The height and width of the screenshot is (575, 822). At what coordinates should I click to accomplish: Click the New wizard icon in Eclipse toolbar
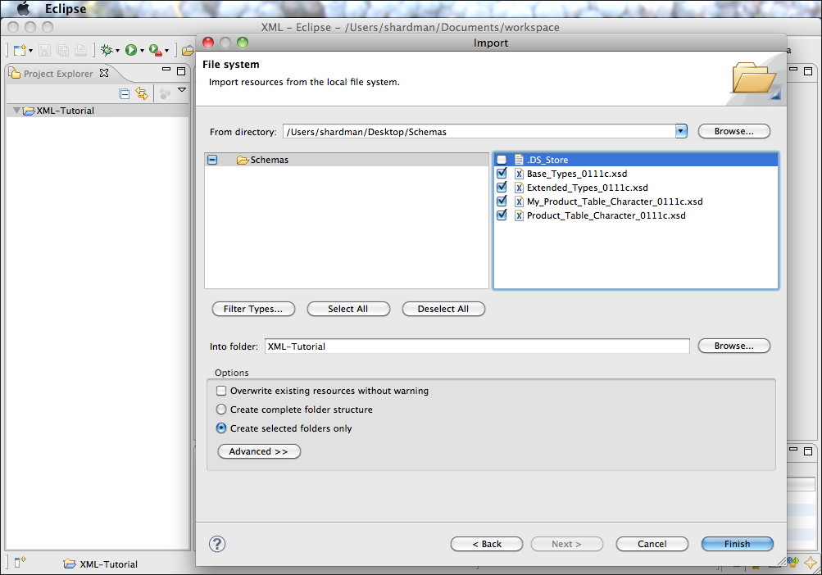coord(20,50)
